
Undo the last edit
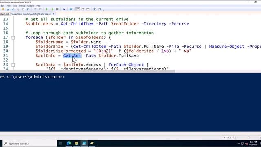(35, 9)
